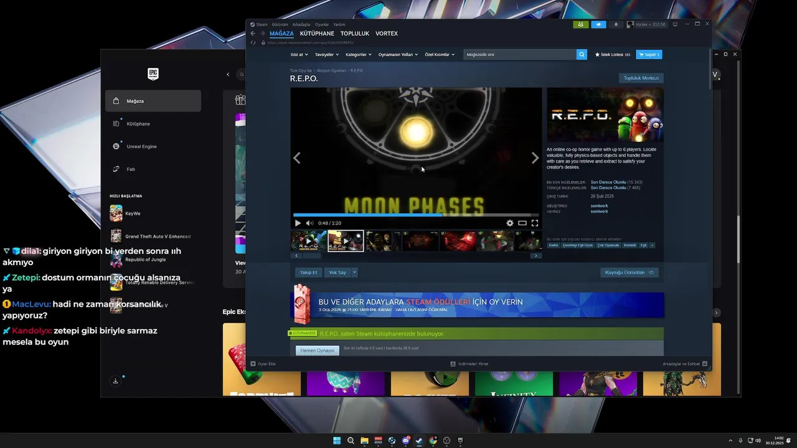Viewport: 797px width, 448px height.
Task: Move thumbnail strip back with left arrow button
Action: tap(296, 256)
